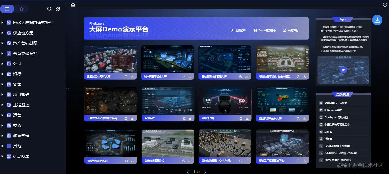
Task: Play preview of 城市商圈可视化大屏
Action: point(183,77)
